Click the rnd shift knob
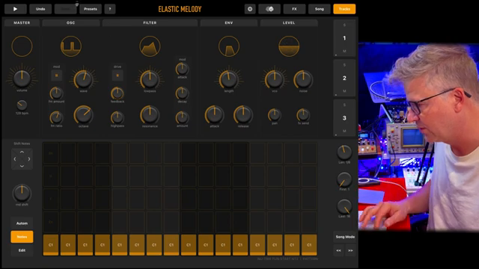479x269 pixels. pos(22,193)
